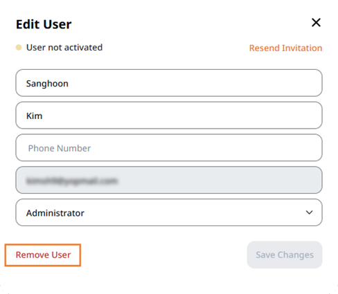Save Changes to the user
Screen dimensions: 338x294
[x=285, y=255]
